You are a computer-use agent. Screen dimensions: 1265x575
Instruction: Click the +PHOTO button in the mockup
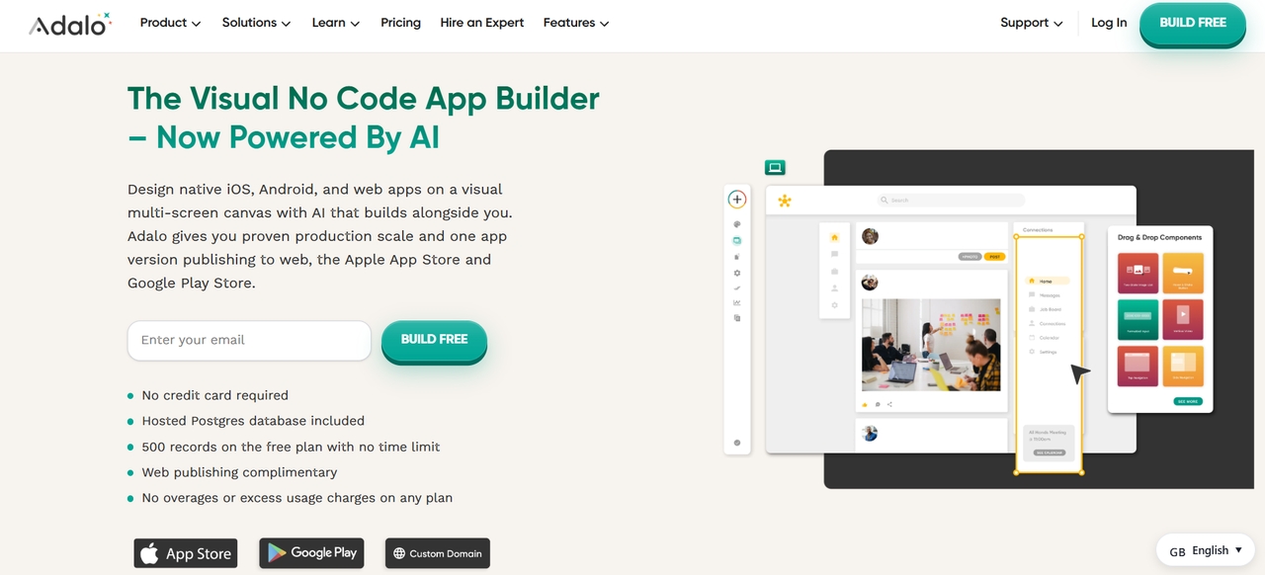tap(970, 257)
